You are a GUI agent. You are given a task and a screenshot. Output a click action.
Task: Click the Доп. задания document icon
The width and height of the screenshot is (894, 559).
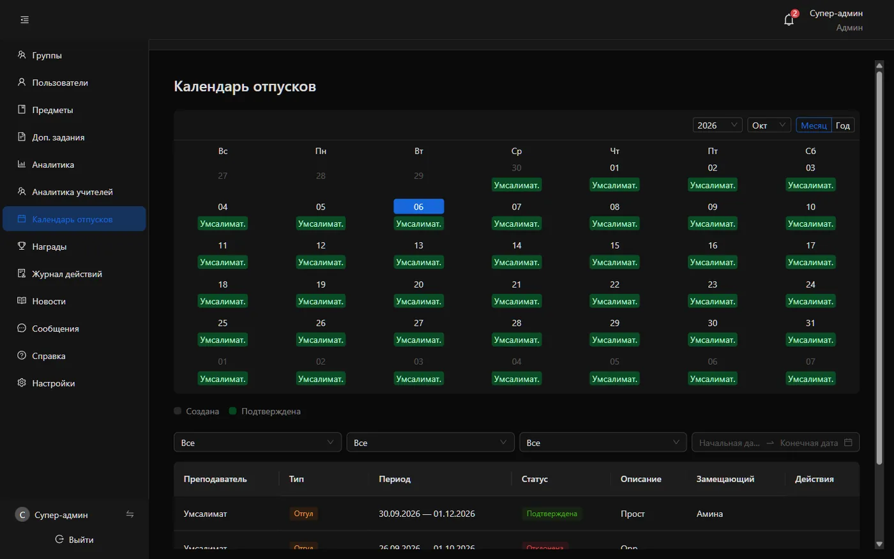click(22, 137)
